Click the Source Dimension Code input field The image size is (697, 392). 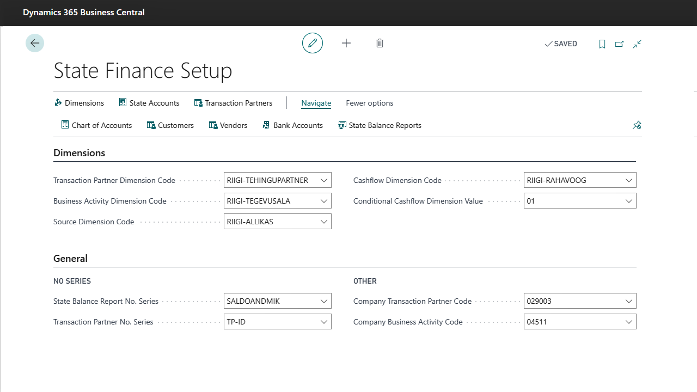coord(270,222)
